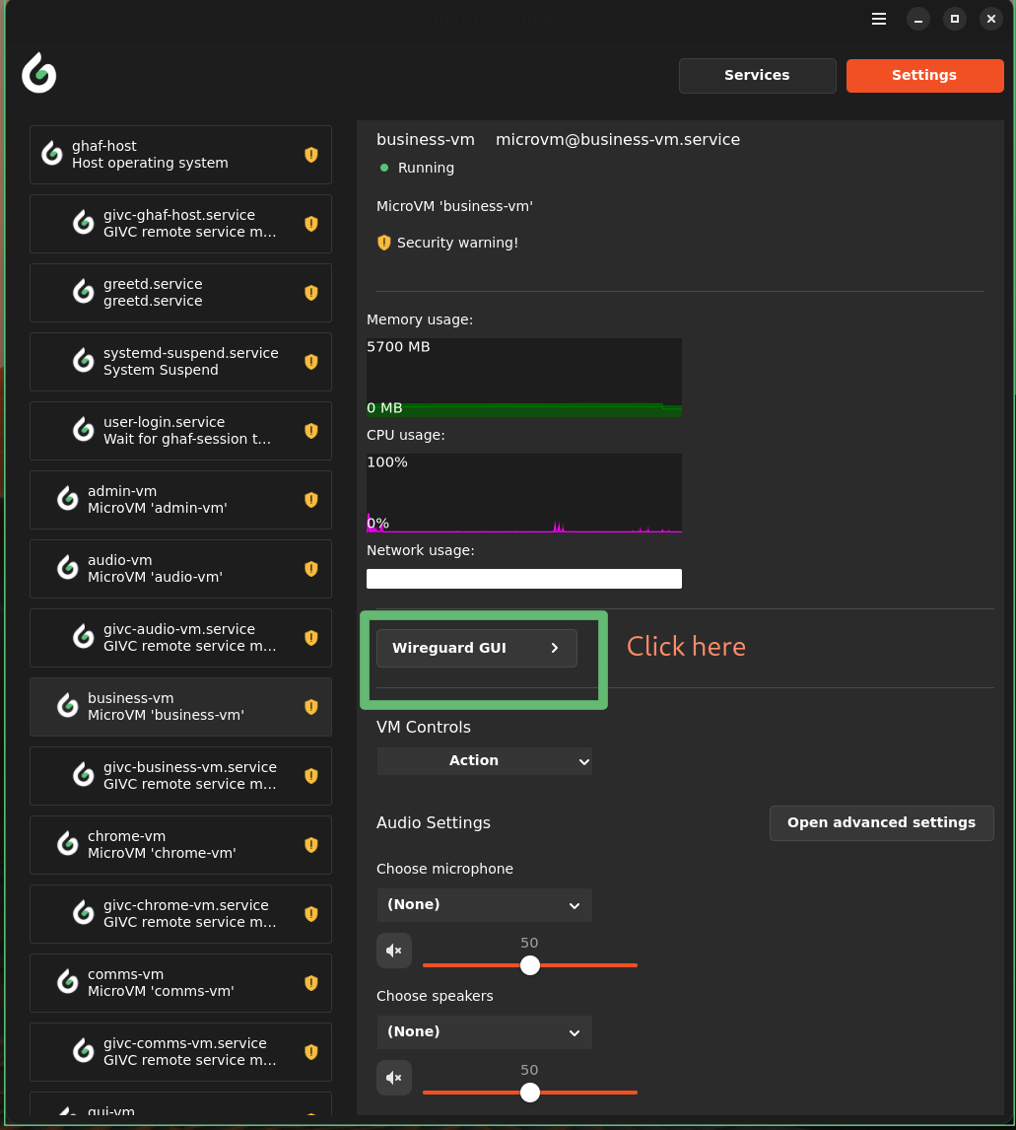Open advanced audio settings
Screen dimensions: 1016x1130
point(880,822)
